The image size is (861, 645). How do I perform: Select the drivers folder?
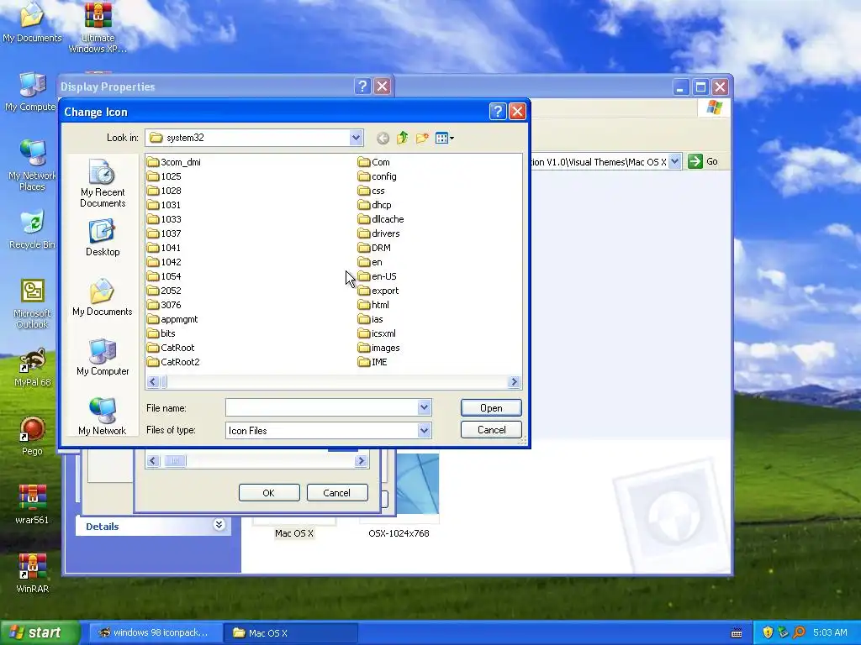379,233
